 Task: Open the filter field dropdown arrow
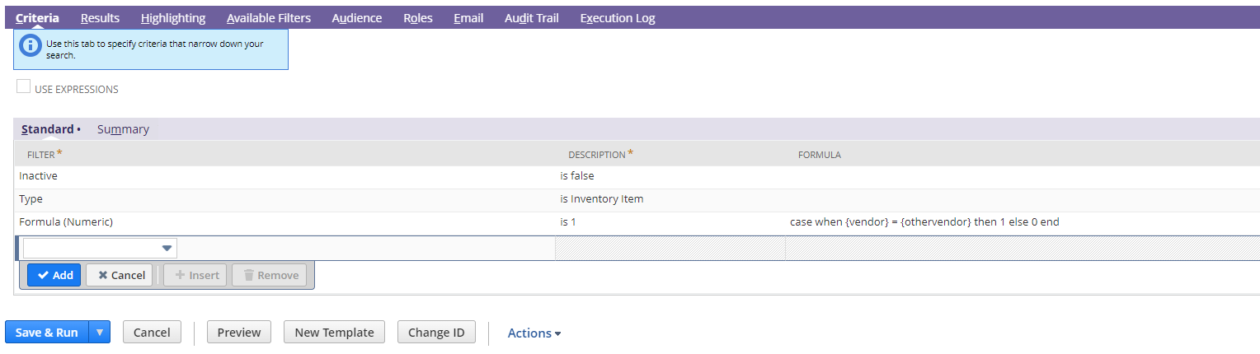pyautogui.click(x=167, y=248)
